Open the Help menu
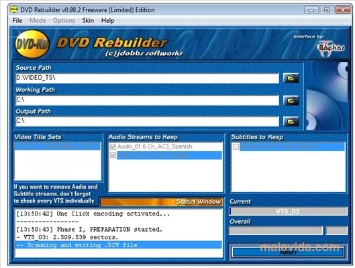 pos(108,21)
